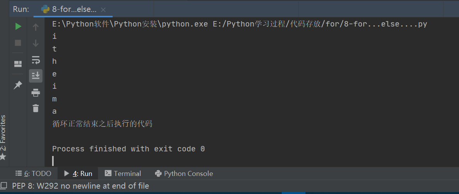Open the Python Console tab
The height and width of the screenshot is (194, 459).
point(184,174)
